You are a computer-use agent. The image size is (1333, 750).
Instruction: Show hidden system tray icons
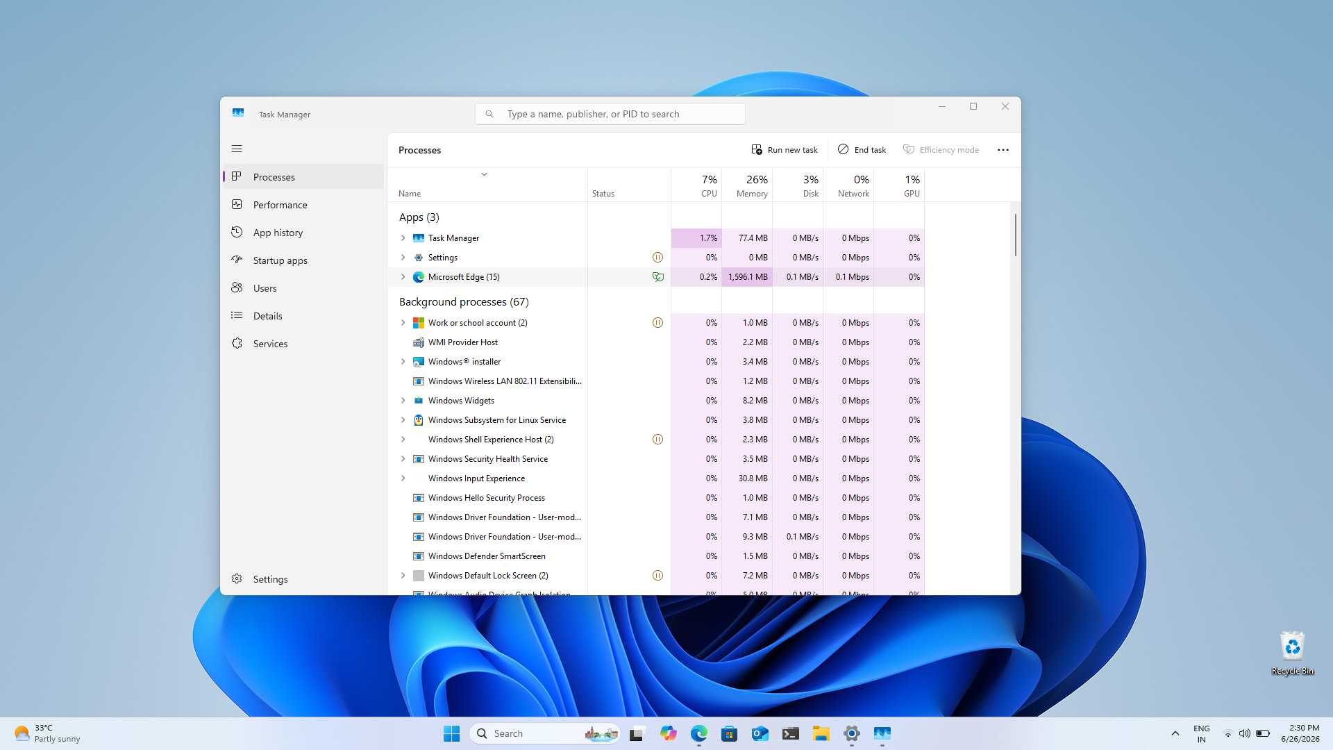(1175, 733)
